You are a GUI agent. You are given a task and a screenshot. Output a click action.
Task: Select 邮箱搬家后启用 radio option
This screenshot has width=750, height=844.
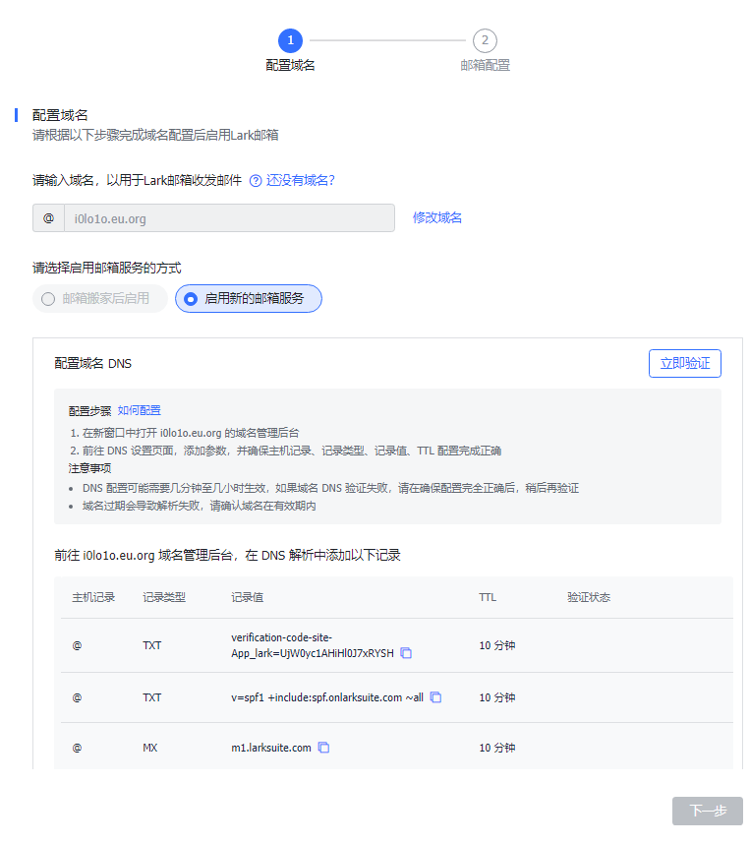100,298
